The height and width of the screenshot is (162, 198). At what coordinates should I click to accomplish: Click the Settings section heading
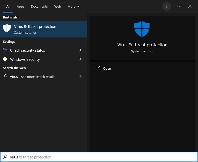pyautogui.click(x=9, y=42)
